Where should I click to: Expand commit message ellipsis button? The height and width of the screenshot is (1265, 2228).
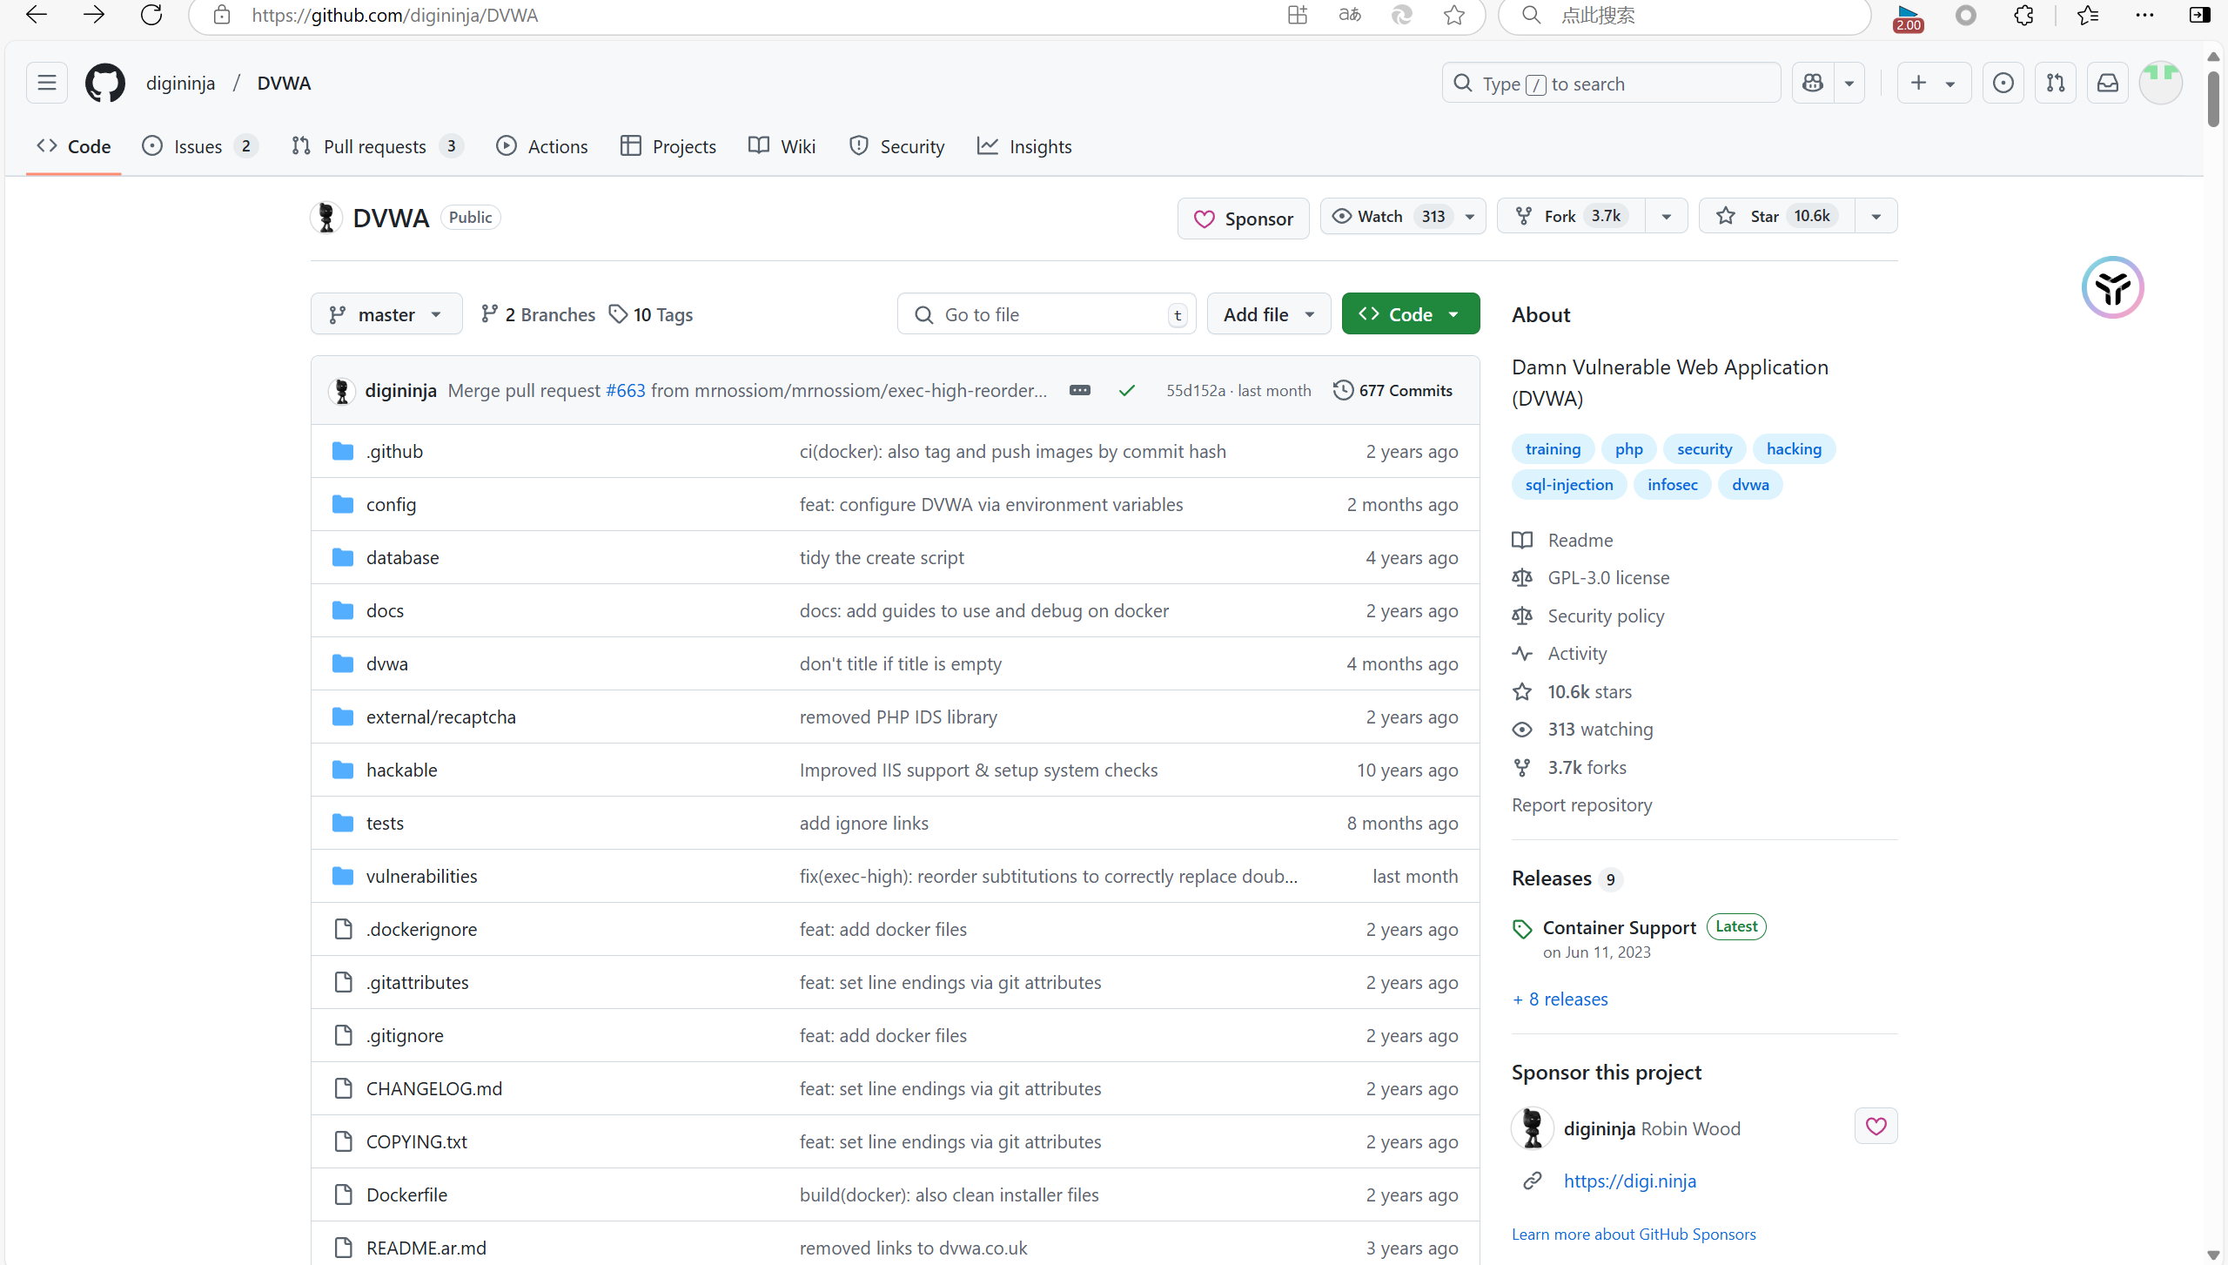(x=1079, y=390)
